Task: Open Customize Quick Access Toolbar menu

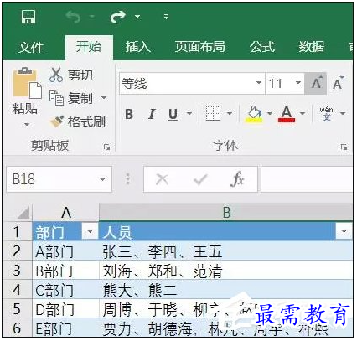Action: click(166, 17)
